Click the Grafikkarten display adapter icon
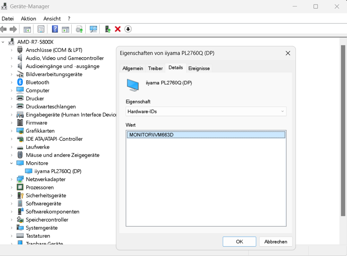347x256 pixels. click(x=20, y=131)
